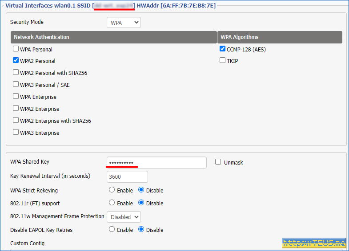This screenshot has width=349, height=251.
Task: Open 802.11w Management Frame Protection dropdown
Action: click(x=124, y=217)
